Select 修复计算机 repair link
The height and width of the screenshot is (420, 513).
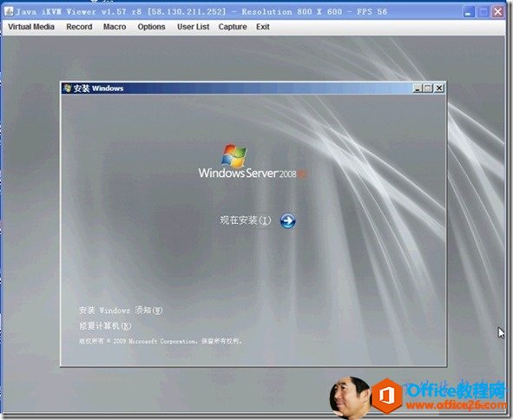click(105, 325)
